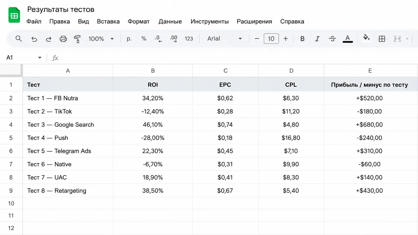Select the ROI header cell
Image resolution: width=418 pixels, height=235 pixels.
[x=153, y=85]
